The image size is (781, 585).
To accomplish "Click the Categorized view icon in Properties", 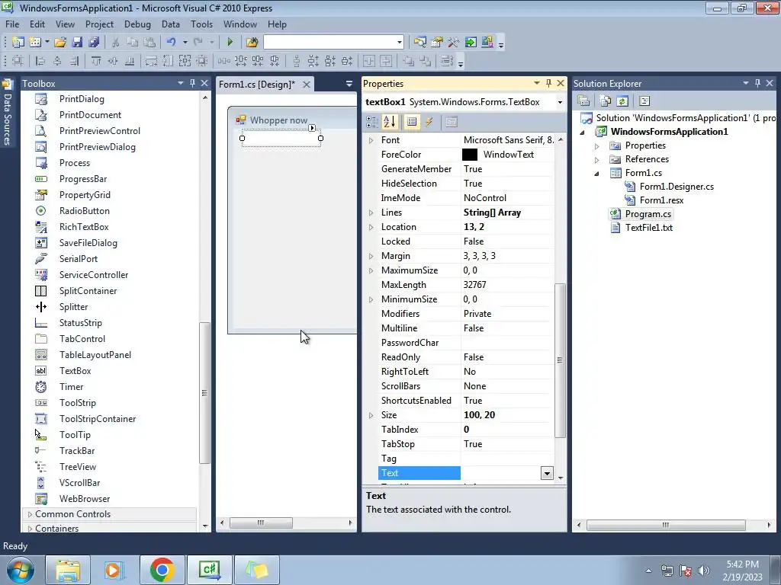I will [x=371, y=122].
